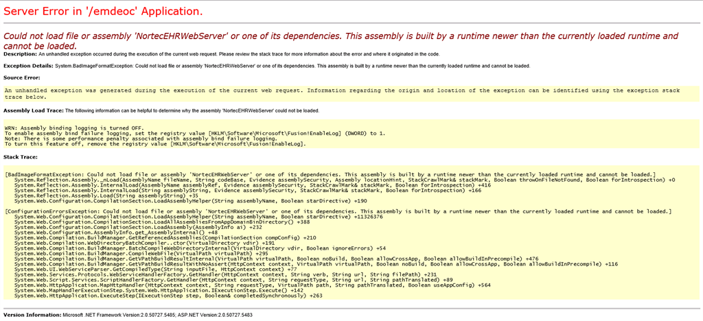
Task: Click the "Exception Details:" label
Action: (28, 66)
